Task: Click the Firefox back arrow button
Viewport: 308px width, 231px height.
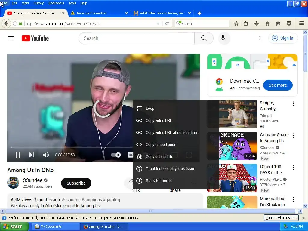Action: tap(6, 23)
